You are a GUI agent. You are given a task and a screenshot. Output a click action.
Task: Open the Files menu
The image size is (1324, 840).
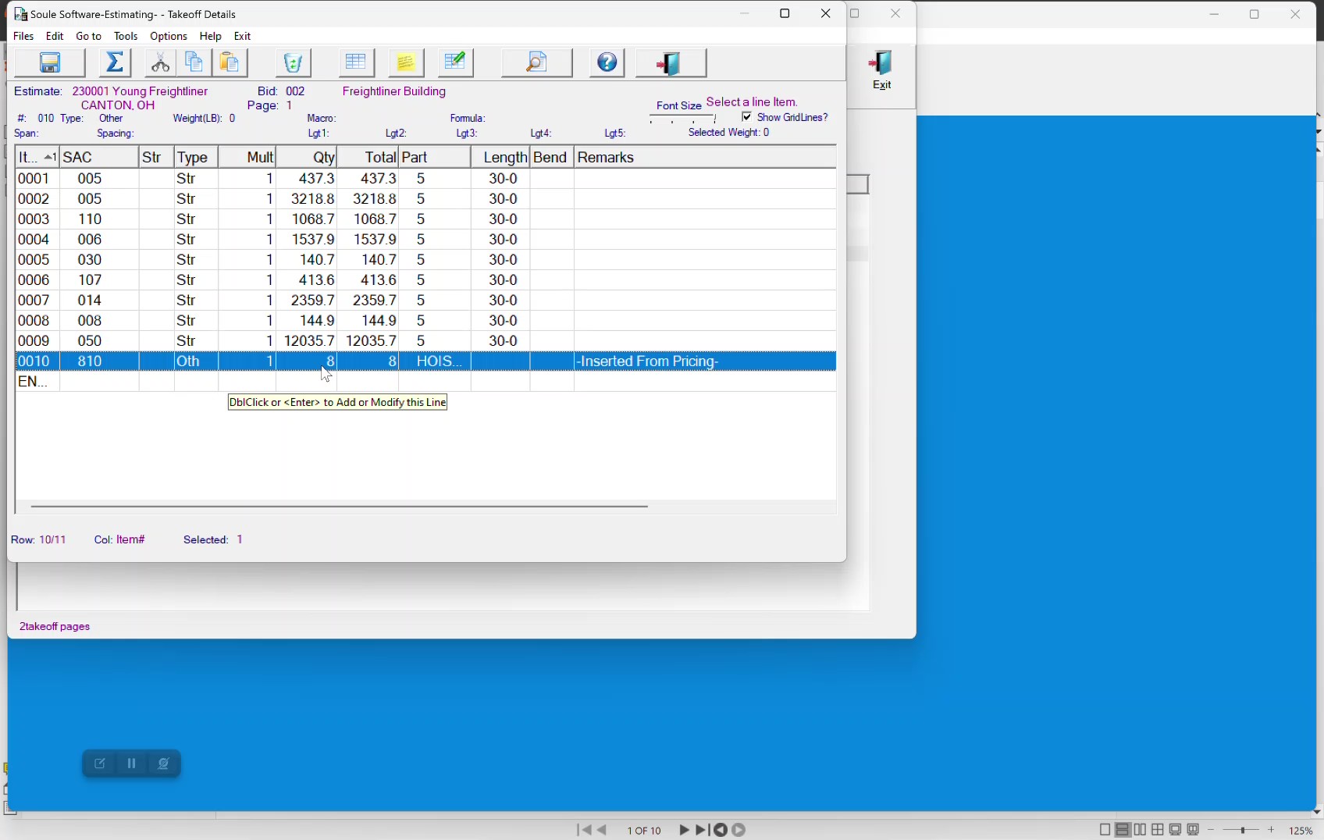tap(23, 37)
